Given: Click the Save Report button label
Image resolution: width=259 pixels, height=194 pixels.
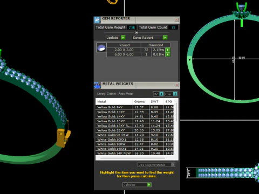Looking at the screenshot, I should click(143, 38).
